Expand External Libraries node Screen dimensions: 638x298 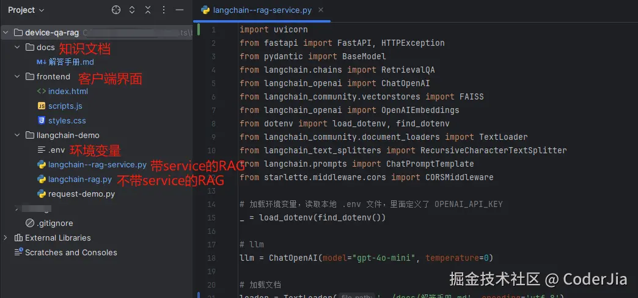pyautogui.click(x=5, y=238)
